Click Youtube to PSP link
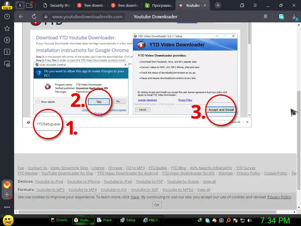The image size is (301, 226). pyautogui.click(x=149, y=181)
